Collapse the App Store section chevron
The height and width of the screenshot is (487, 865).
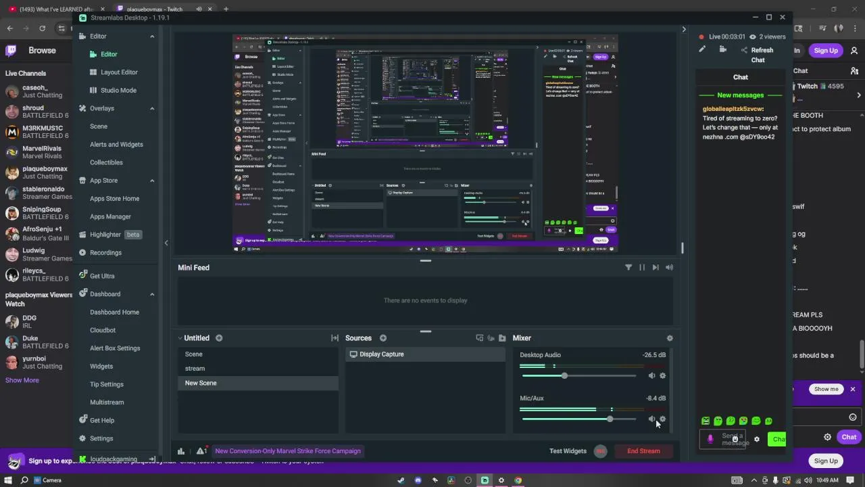[x=152, y=181]
